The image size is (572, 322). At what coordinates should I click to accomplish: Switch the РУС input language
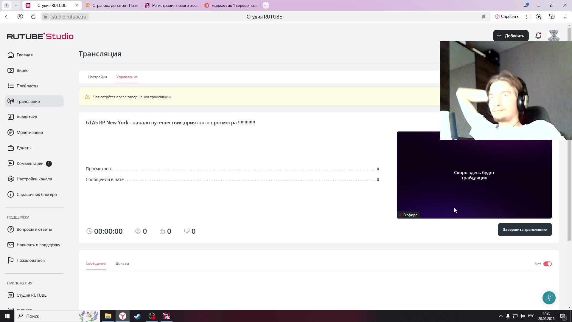(531, 316)
